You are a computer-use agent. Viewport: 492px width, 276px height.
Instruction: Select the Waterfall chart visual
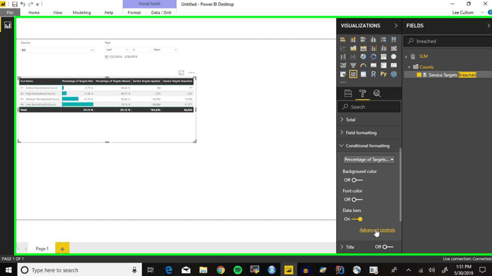343,56
